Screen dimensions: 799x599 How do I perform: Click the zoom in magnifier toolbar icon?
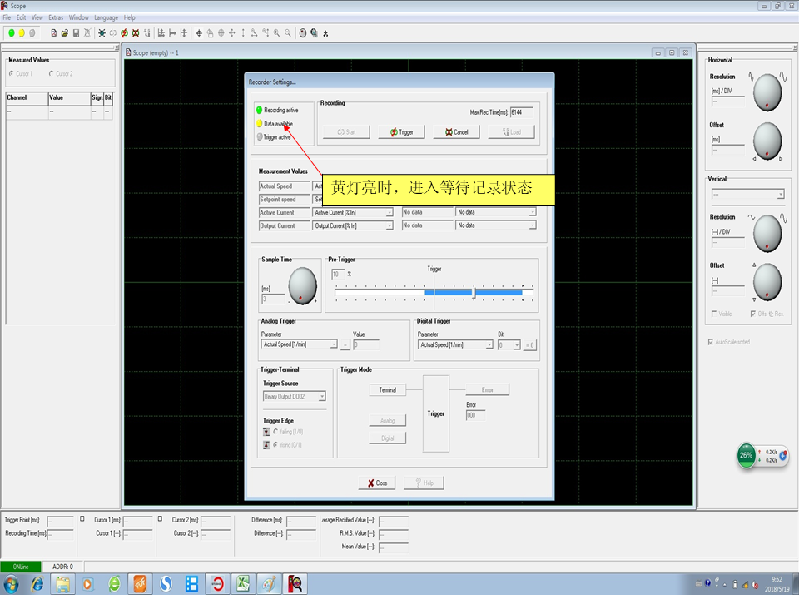pyautogui.click(x=276, y=33)
